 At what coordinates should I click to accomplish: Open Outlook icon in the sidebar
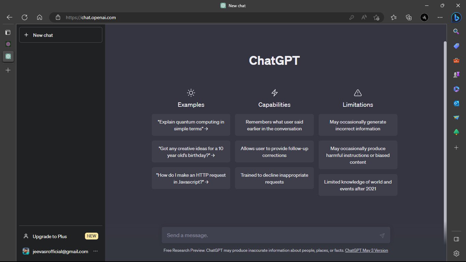[x=456, y=103]
